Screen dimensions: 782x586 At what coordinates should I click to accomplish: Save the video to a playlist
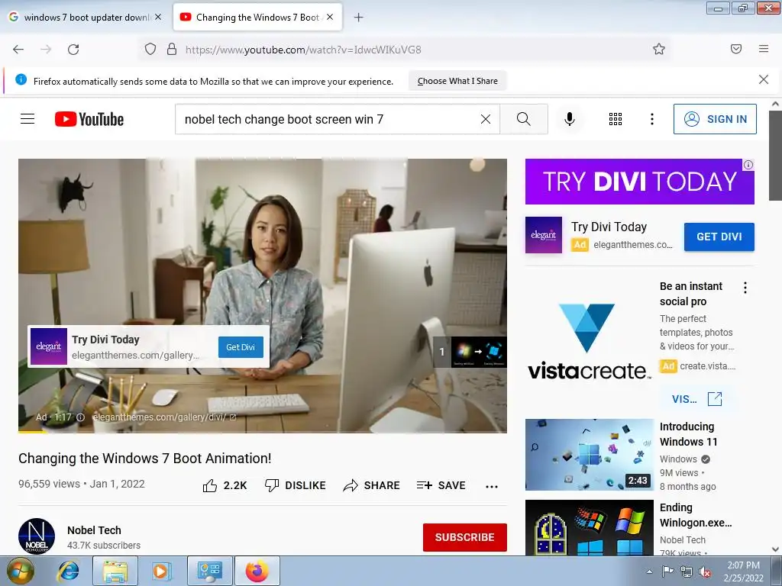(x=441, y=485)
